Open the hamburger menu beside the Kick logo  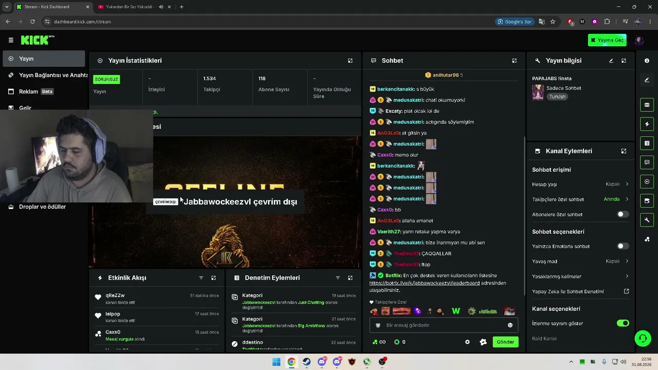tap(11, 40)
